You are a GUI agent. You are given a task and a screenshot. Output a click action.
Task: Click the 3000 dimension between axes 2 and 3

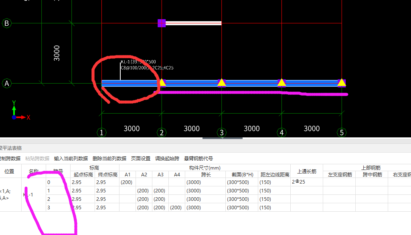pyautogui.click(x=192, y=129)
